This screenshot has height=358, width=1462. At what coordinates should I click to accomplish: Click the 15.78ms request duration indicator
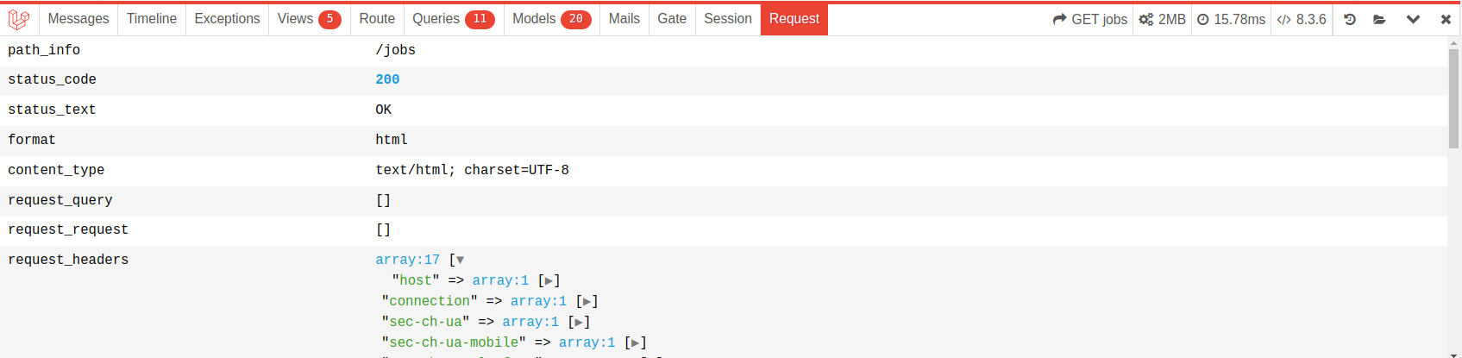[1231, 19]
